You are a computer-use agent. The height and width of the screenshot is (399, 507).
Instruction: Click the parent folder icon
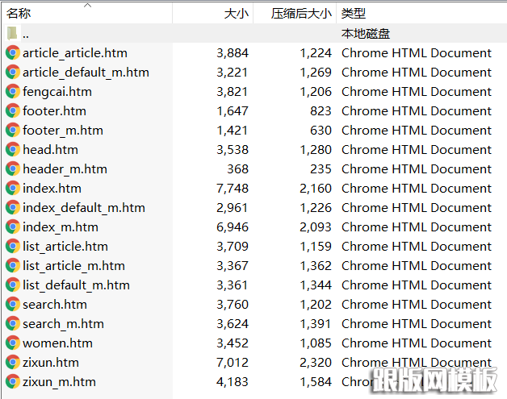click(x=13, y=34)
